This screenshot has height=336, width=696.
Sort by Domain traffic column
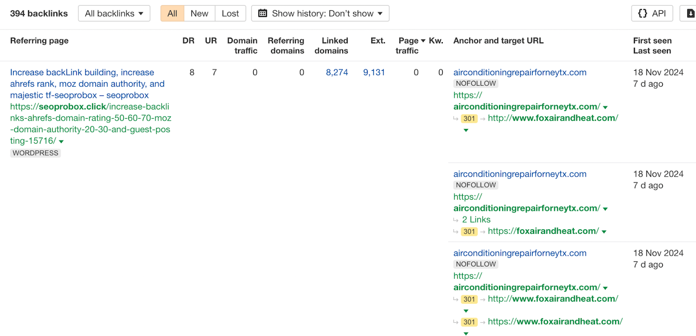[x=242, y=46]
